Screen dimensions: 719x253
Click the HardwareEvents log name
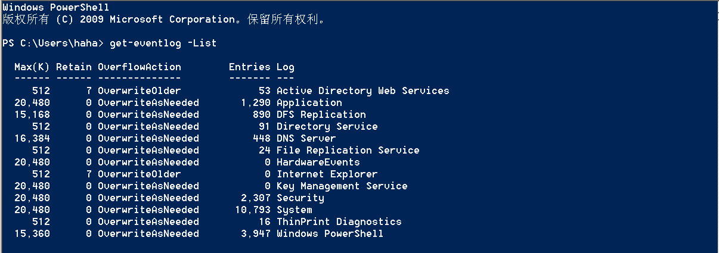point(318,163)
